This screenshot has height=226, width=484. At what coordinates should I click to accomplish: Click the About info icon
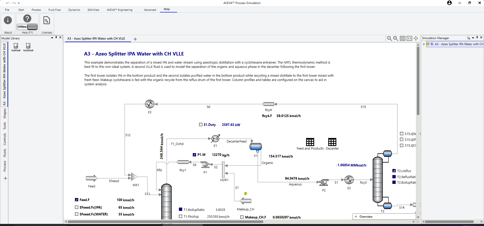(x=8, y=20)
